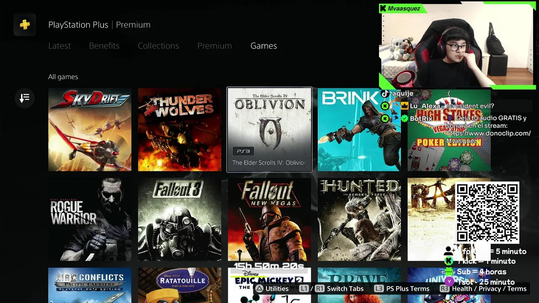
Task: Click The Elder Scrolls IV title caption
Action: tap(269, 162)
